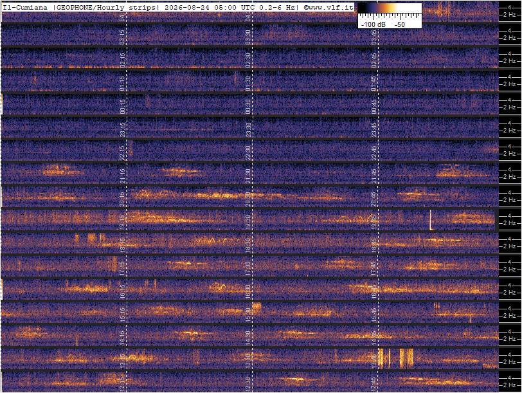Click the 20:45 time marker label
The height and width of the screenshot is (393, 522).
tap(374, 199)
